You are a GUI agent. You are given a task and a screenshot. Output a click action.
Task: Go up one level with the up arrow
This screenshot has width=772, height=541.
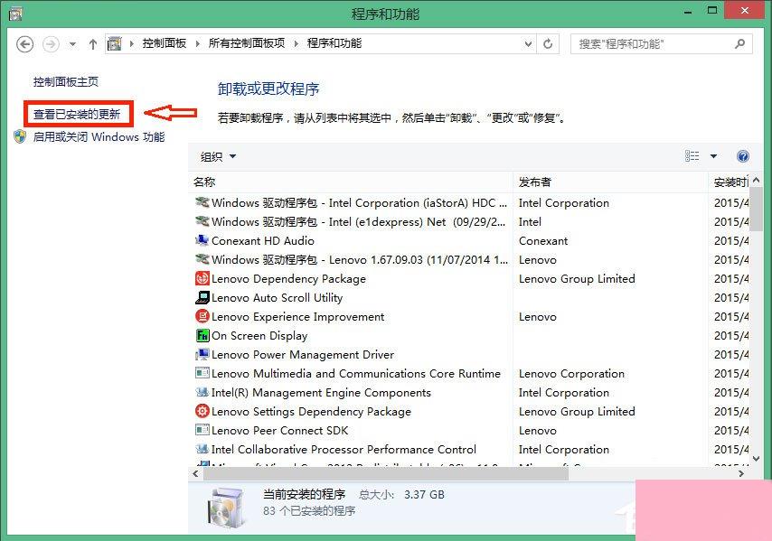coord(92,44)
